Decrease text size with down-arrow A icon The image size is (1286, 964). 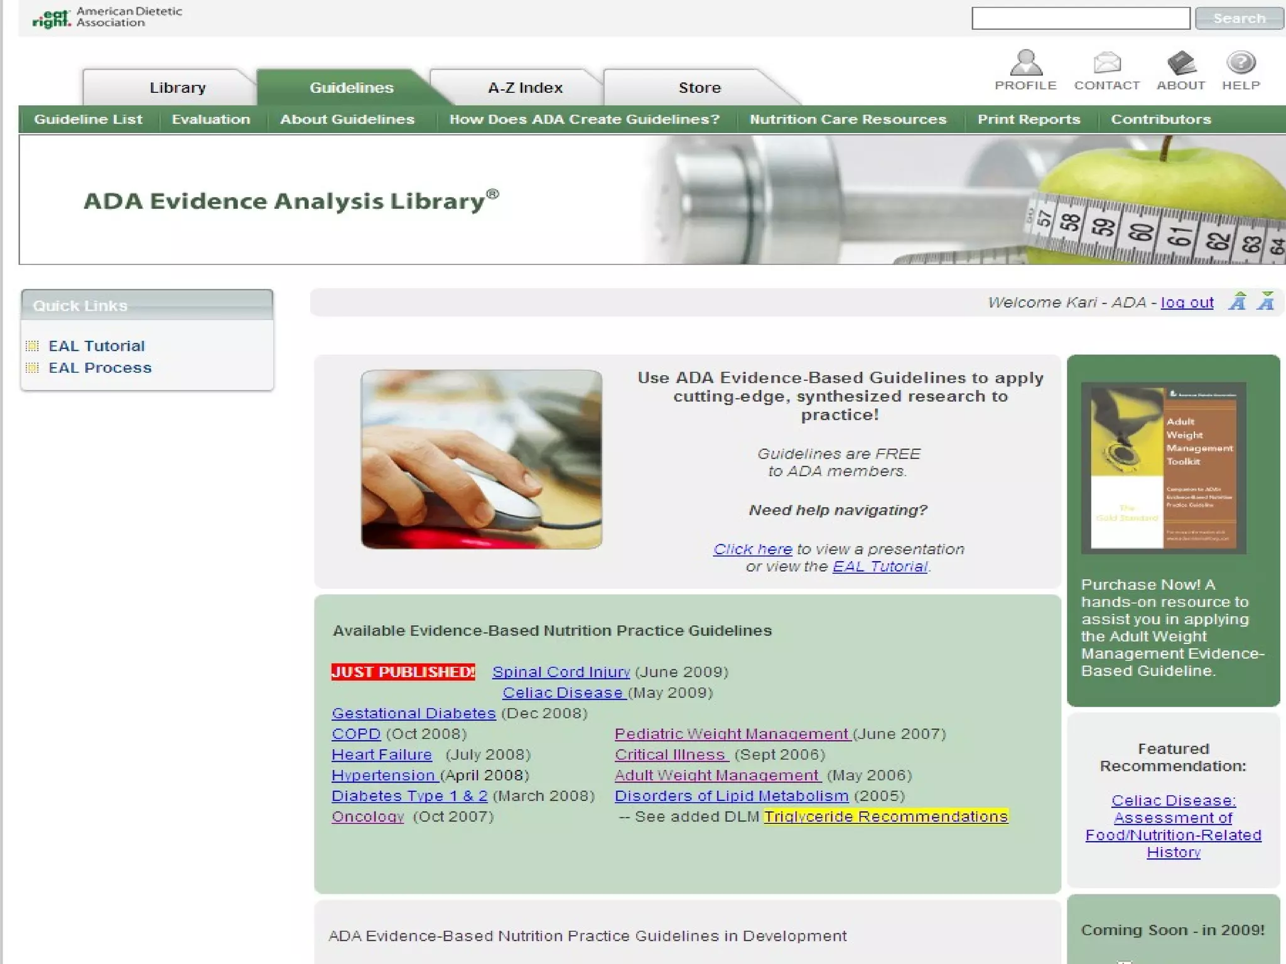point(1266,302)
